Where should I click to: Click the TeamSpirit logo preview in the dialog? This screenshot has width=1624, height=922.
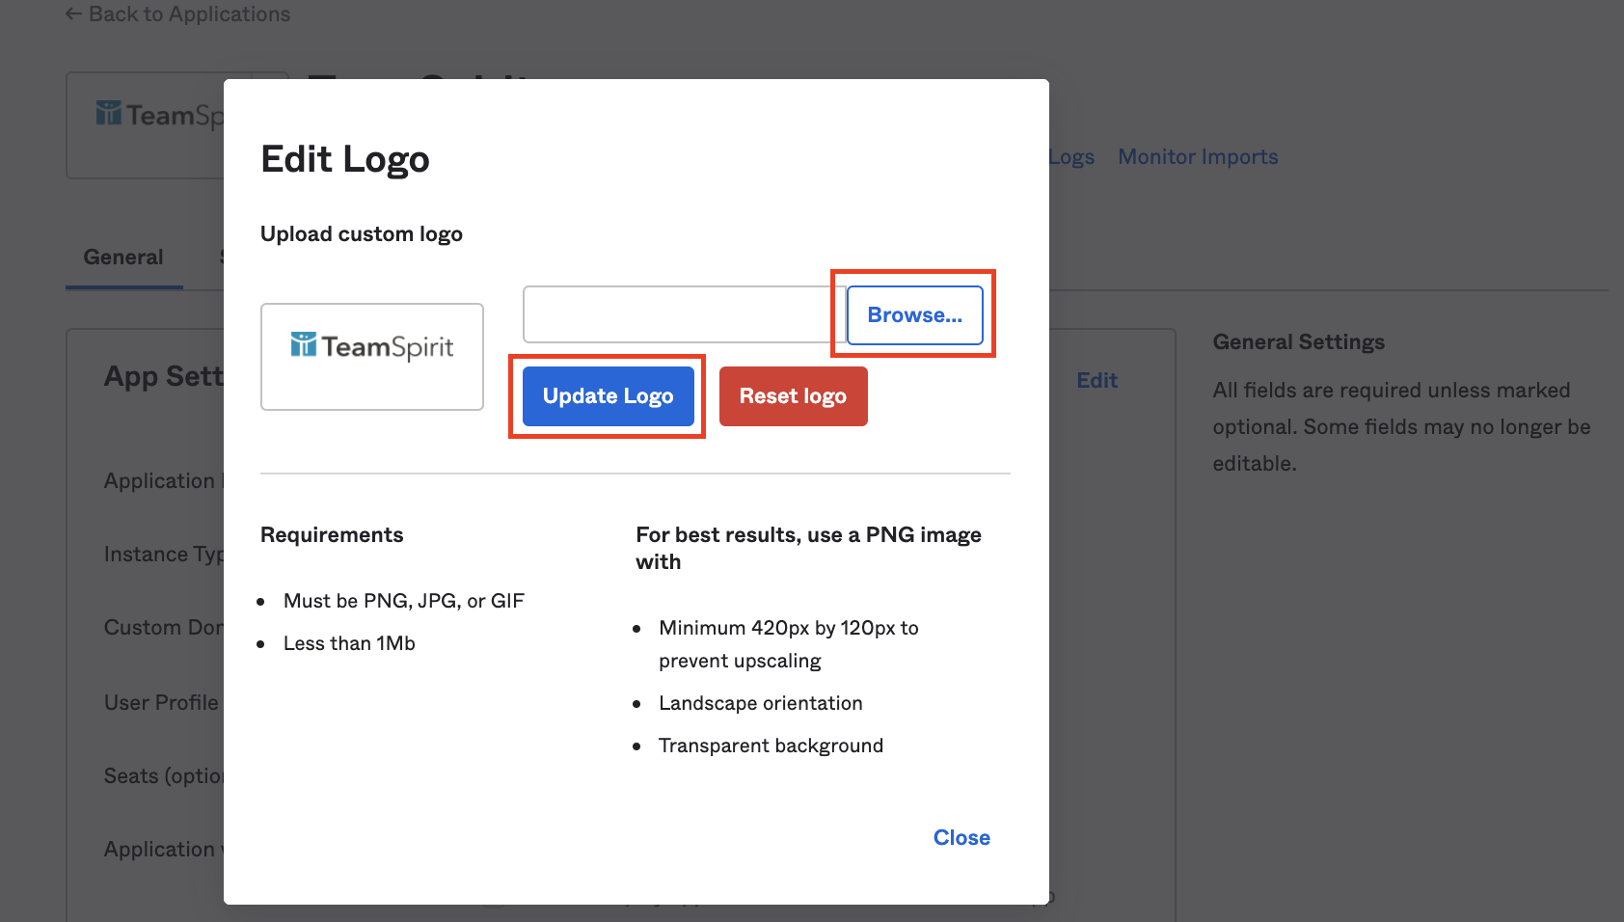click(372, 347)
